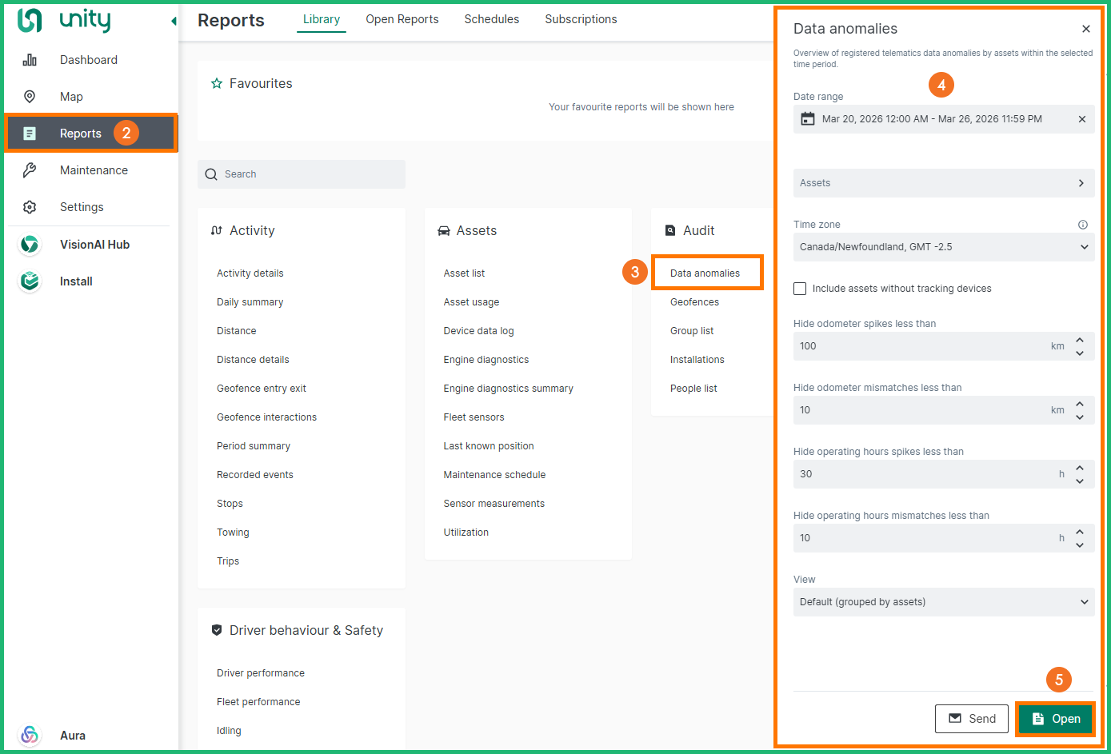Expand the Assets selector
This screenshot has height=754, width=1111.
pyautogui.click(x=943, y=183)
